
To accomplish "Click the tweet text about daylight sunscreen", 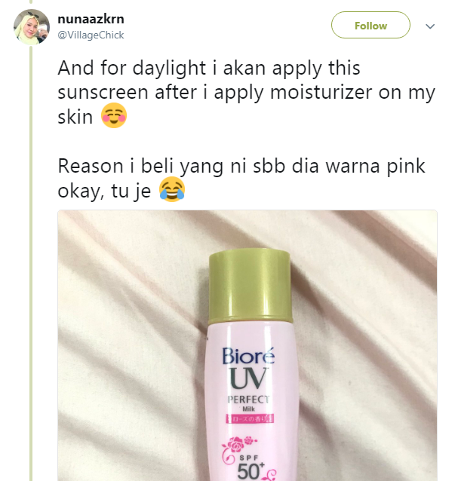I will click(247, 92).
